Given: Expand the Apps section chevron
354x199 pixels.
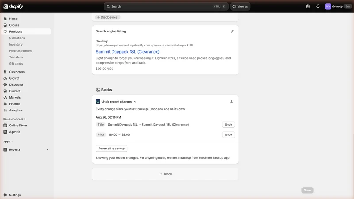Looking at the screenshot, I should pos(12,142).
